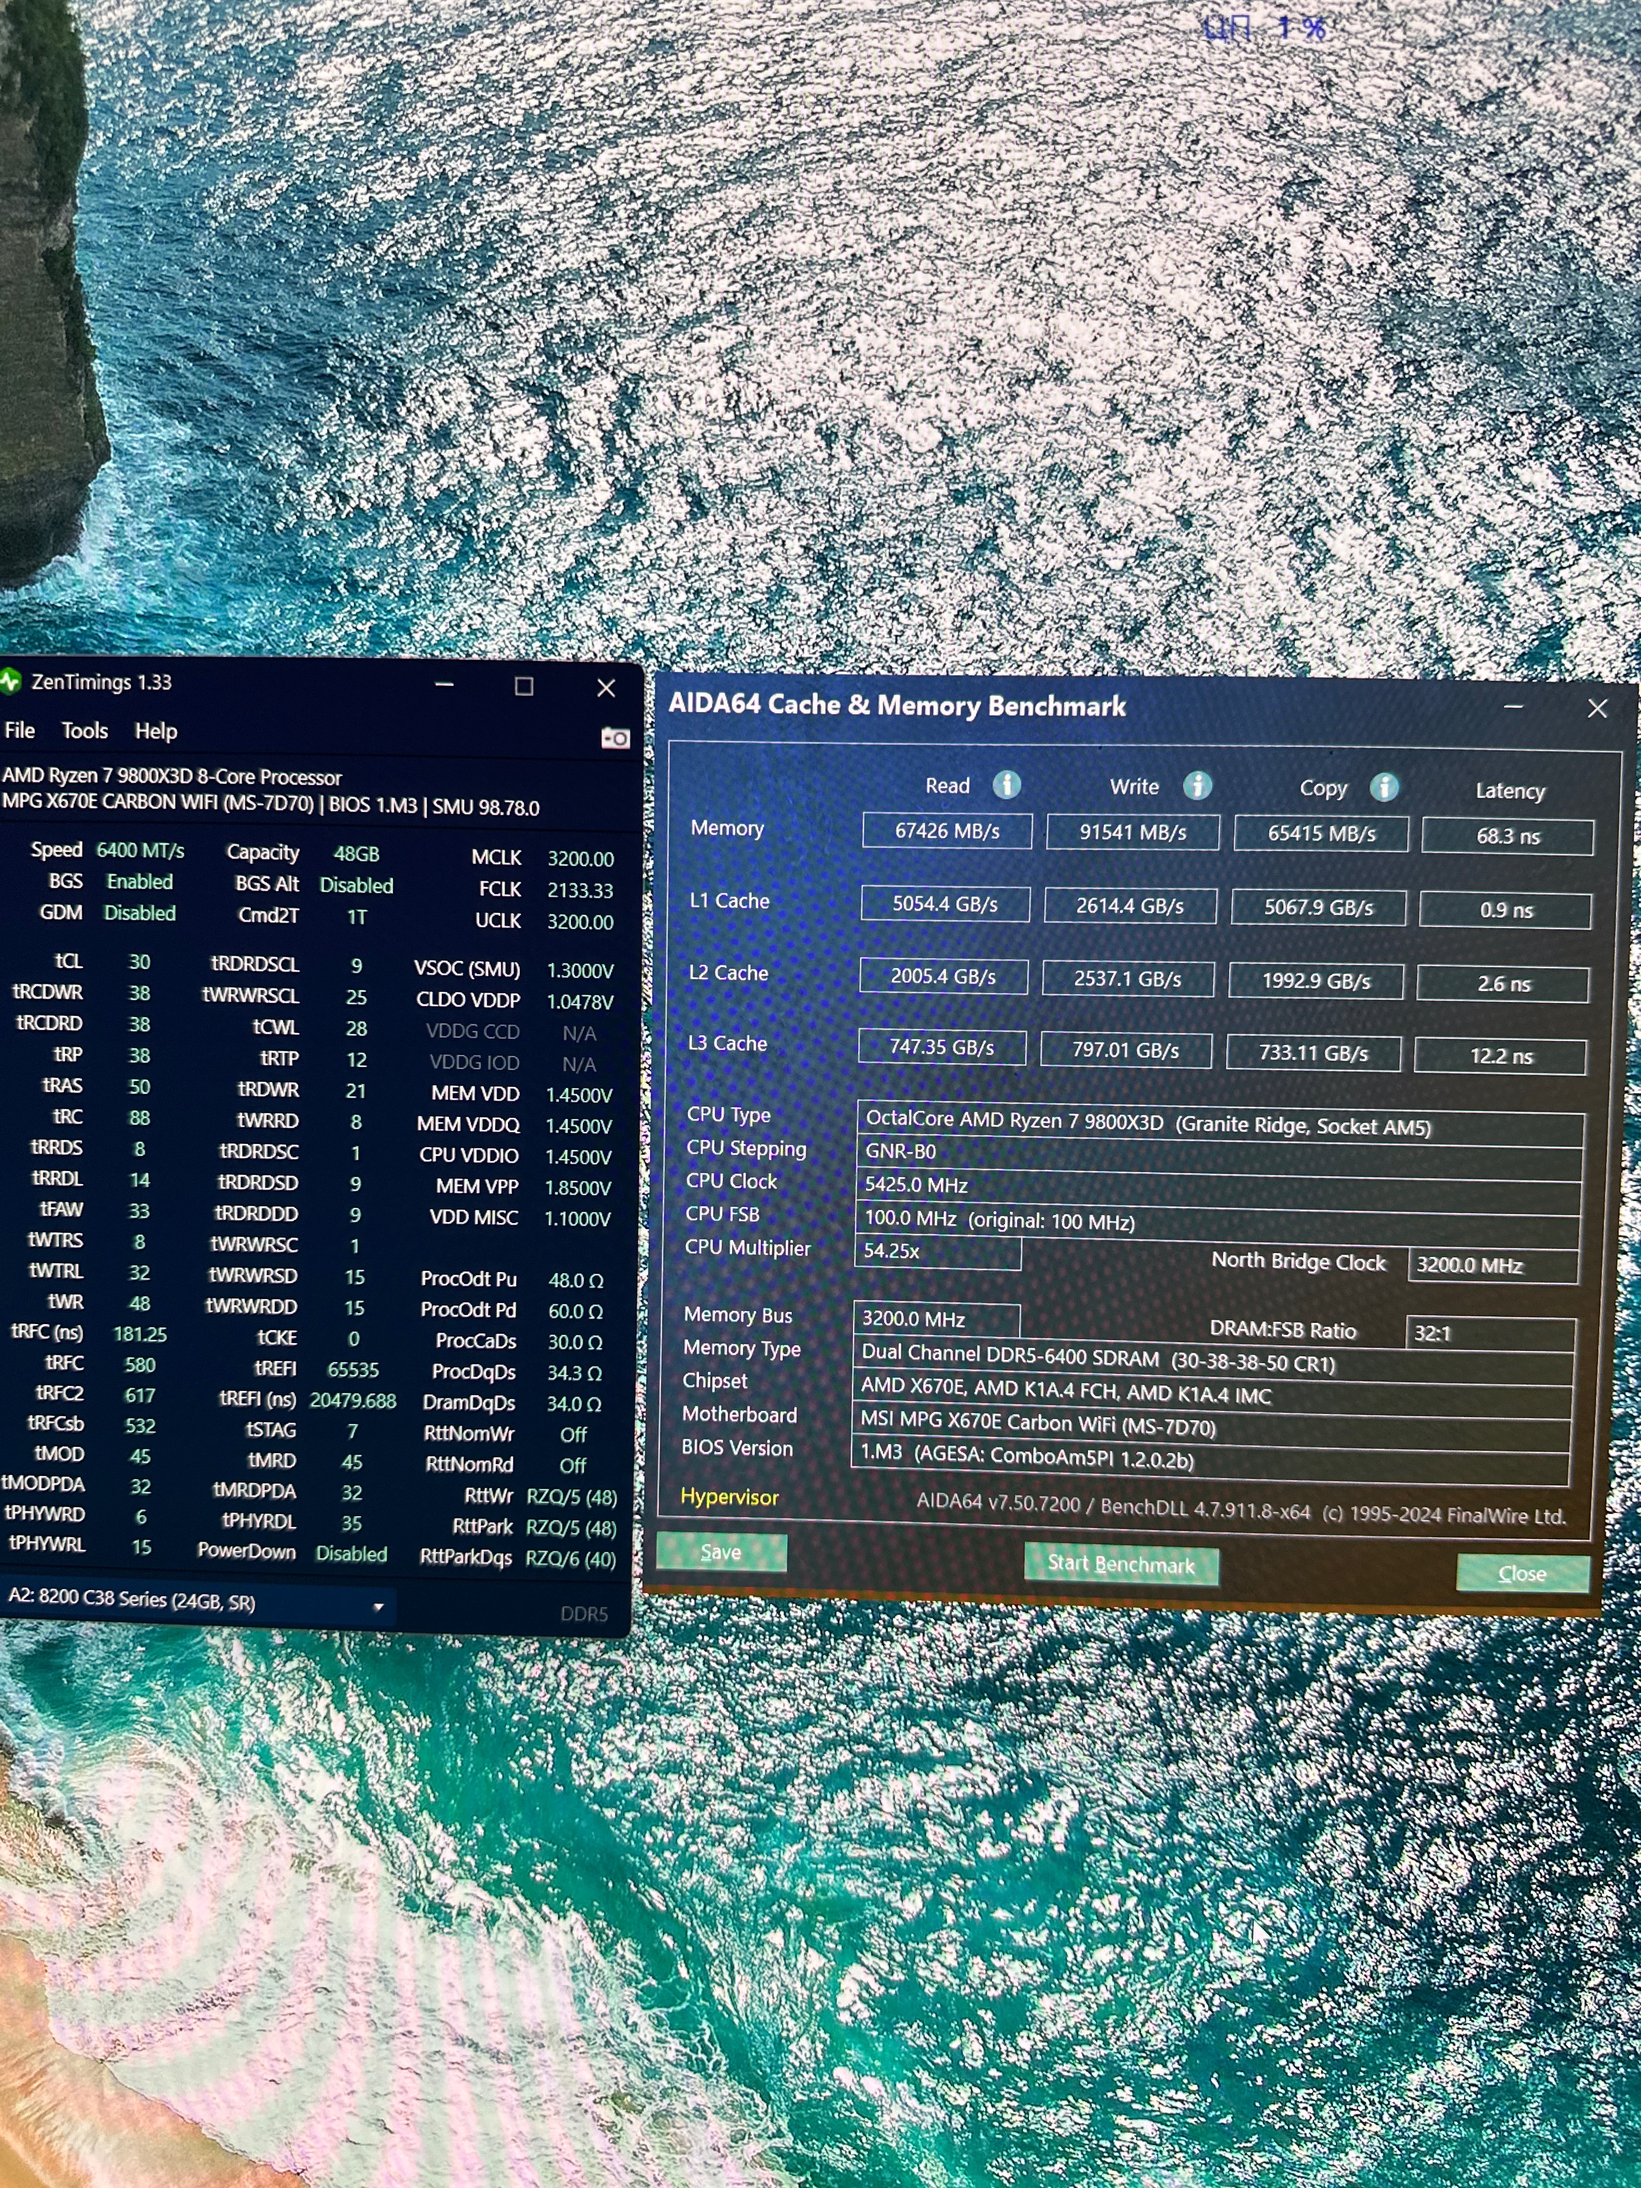
Task: Open the Tools menu
Action: [x=85, y=731]
